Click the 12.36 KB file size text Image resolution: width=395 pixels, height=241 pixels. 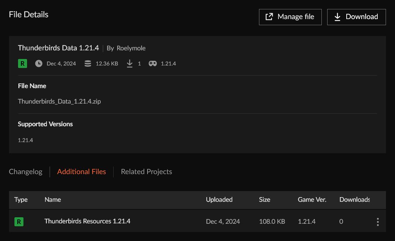pyautogui.click(x=107, y=64)
